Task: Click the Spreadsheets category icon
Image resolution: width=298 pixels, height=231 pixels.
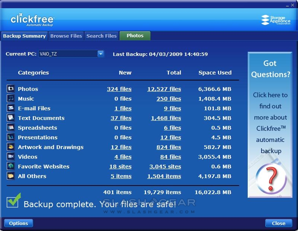Action: click(10, 127)
